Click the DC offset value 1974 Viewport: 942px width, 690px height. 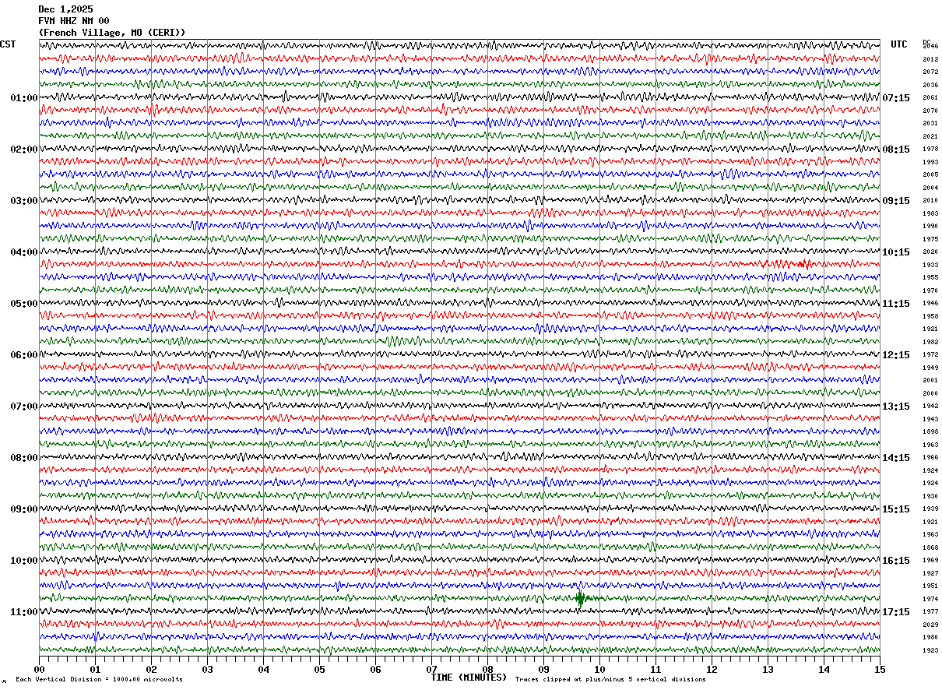(930, 599)
